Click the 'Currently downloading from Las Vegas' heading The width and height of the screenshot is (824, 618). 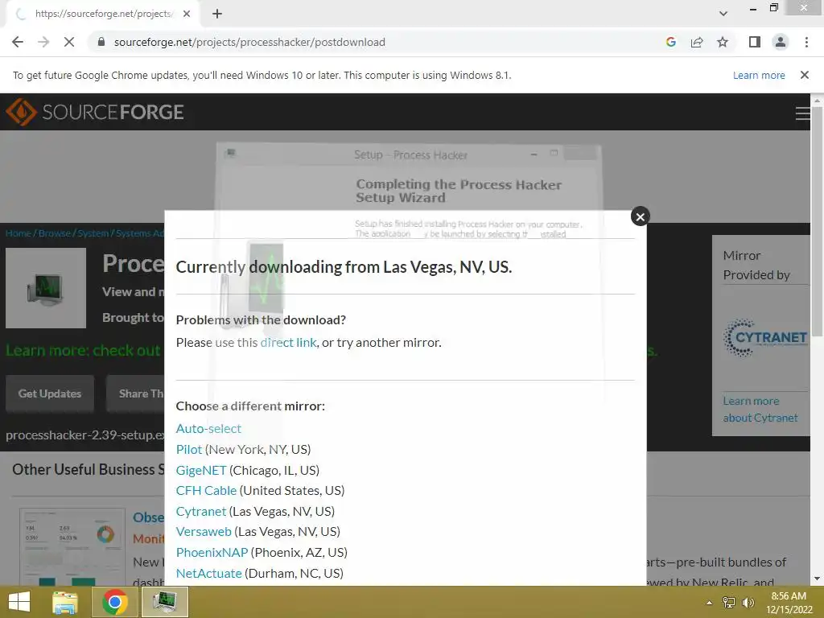pyautogui.click(x=344, y=267)
